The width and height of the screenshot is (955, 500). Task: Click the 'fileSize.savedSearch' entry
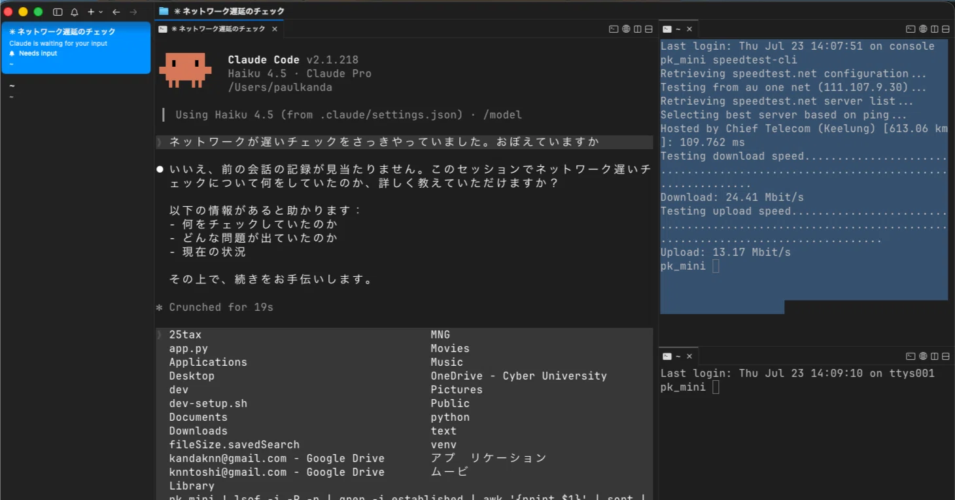click(234, 444)
